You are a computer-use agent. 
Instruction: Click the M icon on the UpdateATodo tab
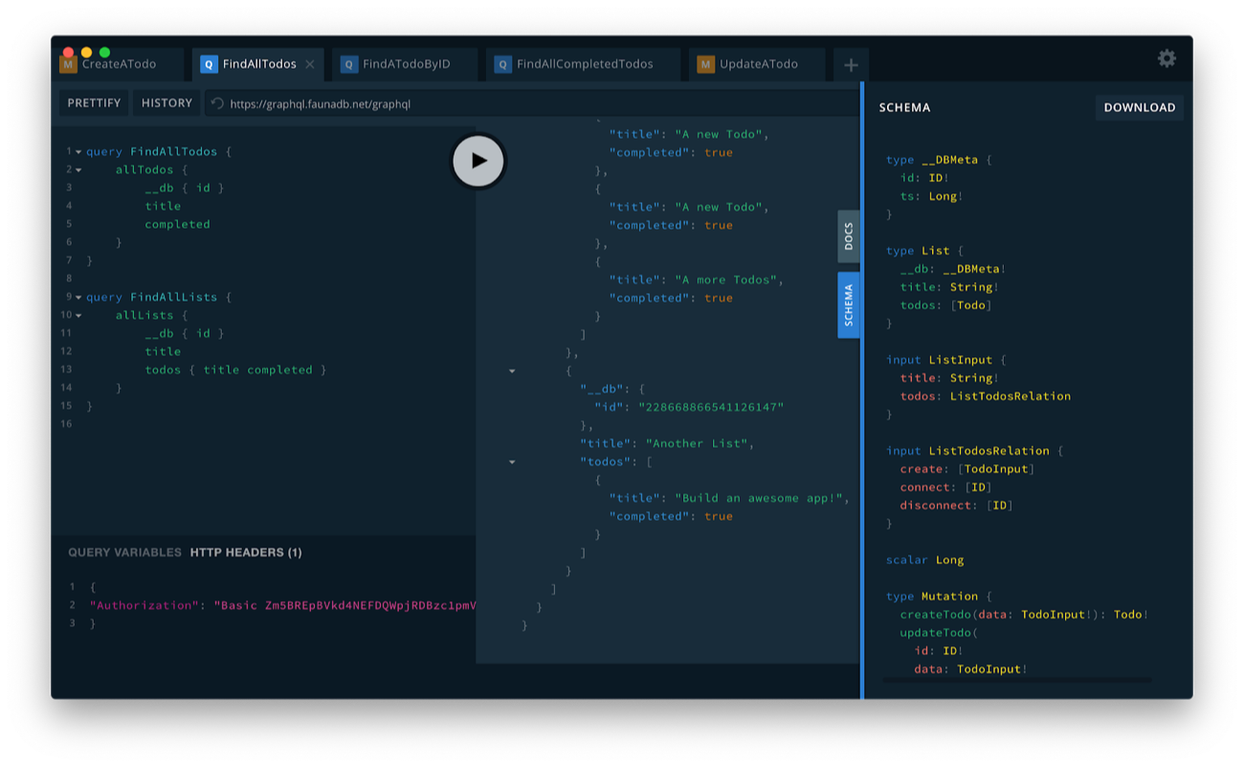point(705,64)
